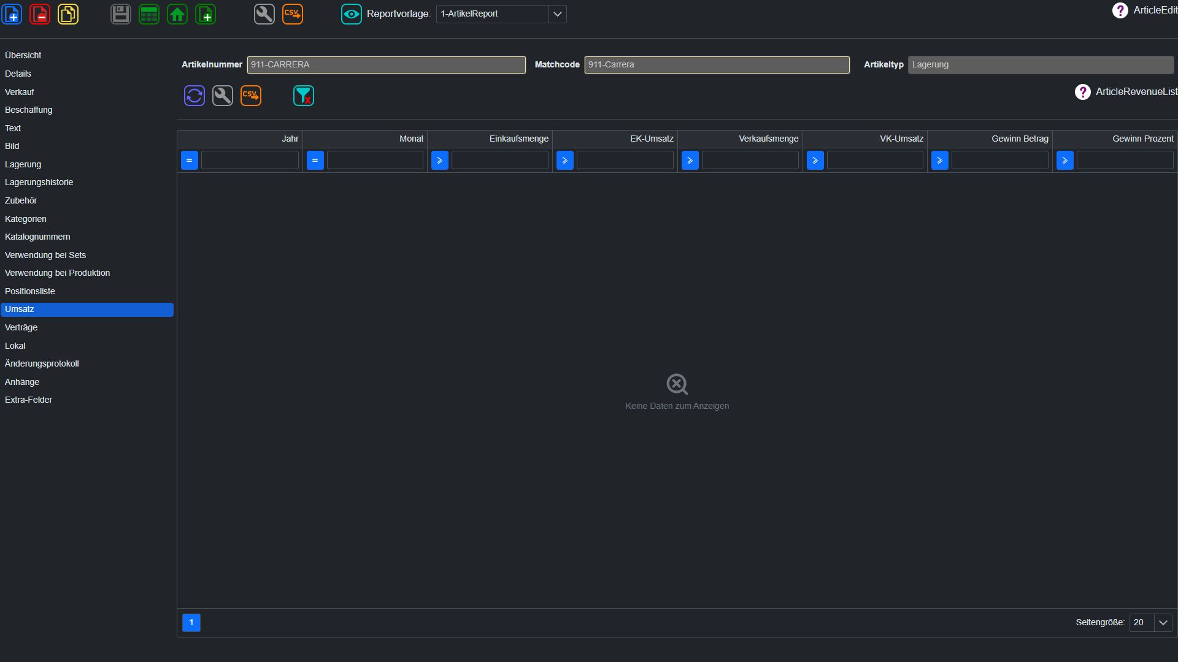Sort by Gewinn Betrag column header

point(990,139)
